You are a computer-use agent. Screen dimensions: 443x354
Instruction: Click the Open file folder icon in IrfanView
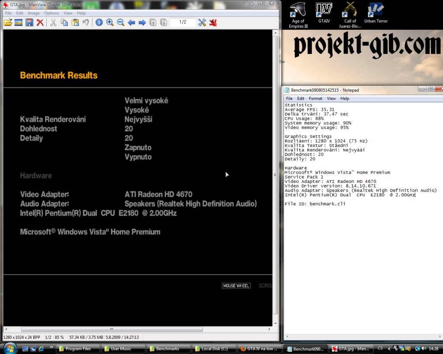(x=8, y=22)
